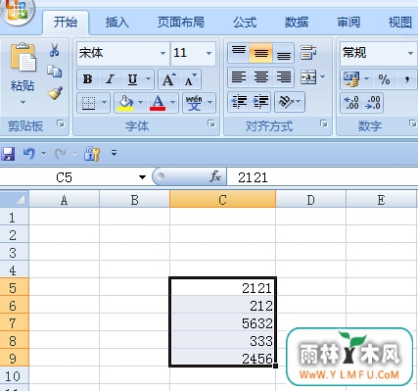Open merge cells dropdown arrow
The width and height of the screenshot is (418, 391).
[322, 77]
